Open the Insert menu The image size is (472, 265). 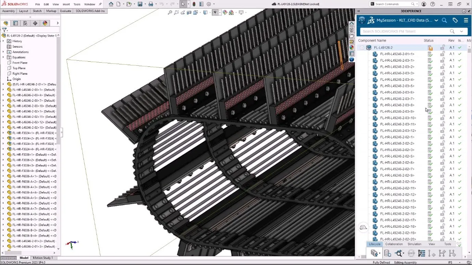click(66, 4)
